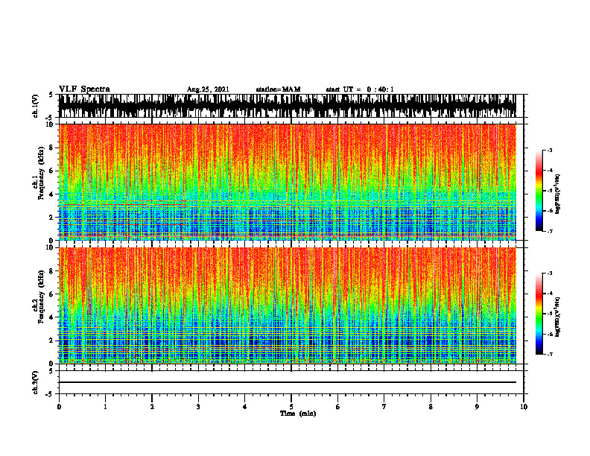Click the "10" kHz tick of ch.2 spectrogram
590x456 pixels.
[x=51, y=247]
